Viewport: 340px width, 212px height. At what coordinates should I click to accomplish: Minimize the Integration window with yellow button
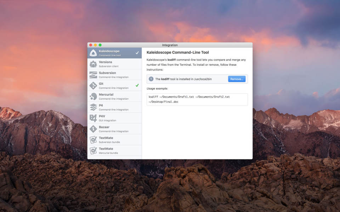[95, 45]
